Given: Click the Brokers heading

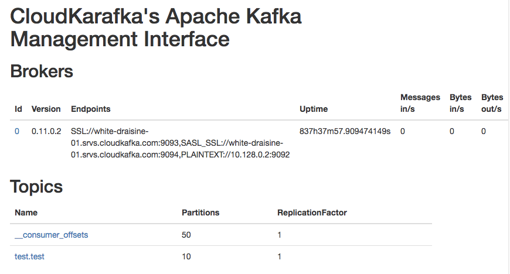Looking at the screenshot, I should [42, 71].
